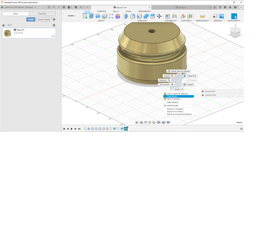Switch to the HERRAMIENTAS ribbon tab

[144, 11]
